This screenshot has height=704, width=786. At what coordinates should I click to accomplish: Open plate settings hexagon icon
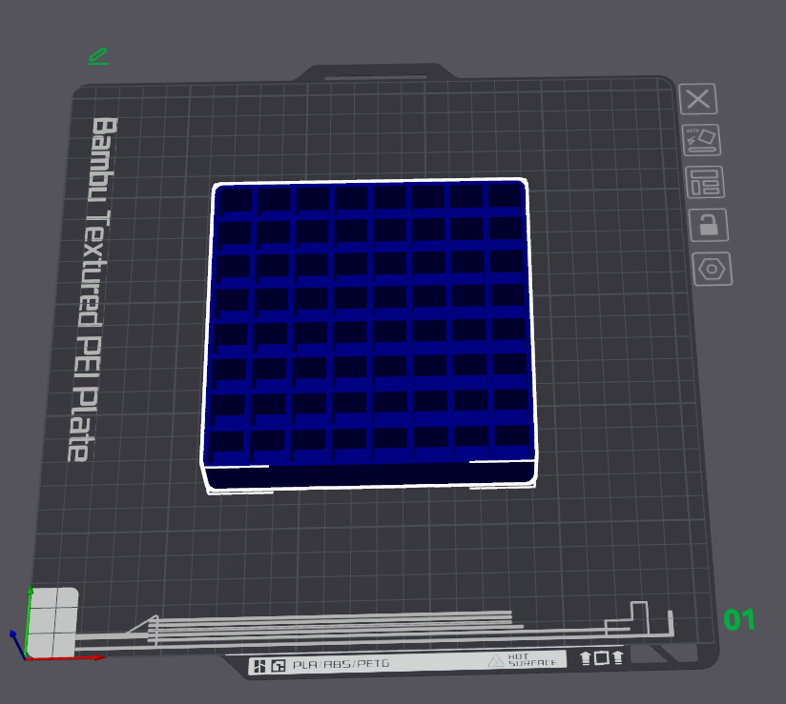point(712,270)
